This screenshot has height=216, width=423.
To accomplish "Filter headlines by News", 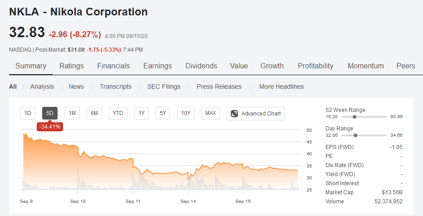I will (x=76, y=87).
